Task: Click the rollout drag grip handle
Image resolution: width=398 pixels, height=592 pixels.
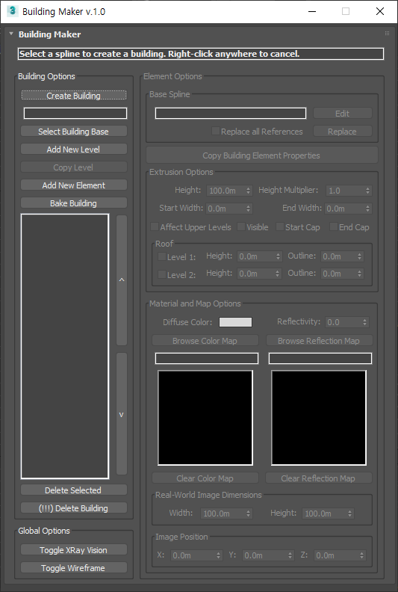Action: pyautogui.click(x=387, y=34)
